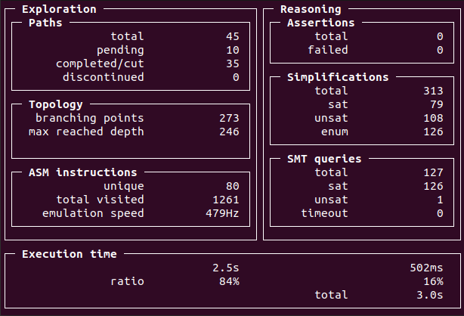This screenshot has width=464, height=316.
Task: Select the emulation speed 479Hz value
Action: (x=222, y=213)
